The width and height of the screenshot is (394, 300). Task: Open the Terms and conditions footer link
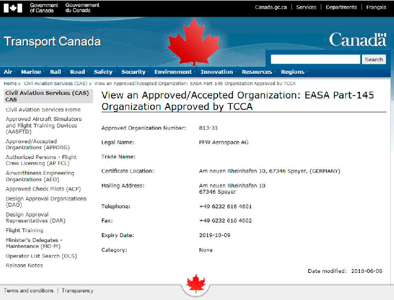point(29,291)
